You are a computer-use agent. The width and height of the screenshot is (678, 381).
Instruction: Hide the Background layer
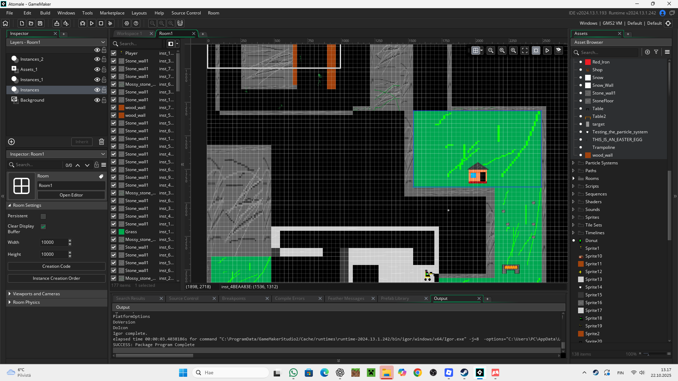pyautogui.click(x=97, y=100)
